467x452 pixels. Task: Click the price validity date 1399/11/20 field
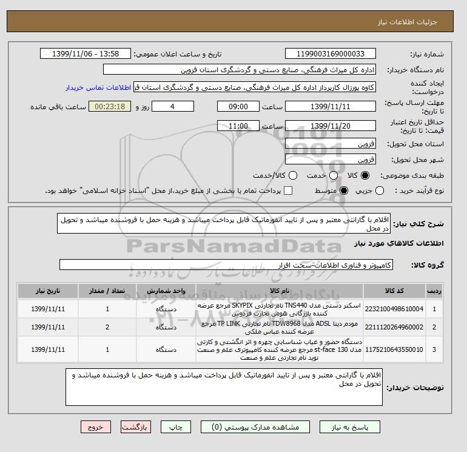click(331, 126)
